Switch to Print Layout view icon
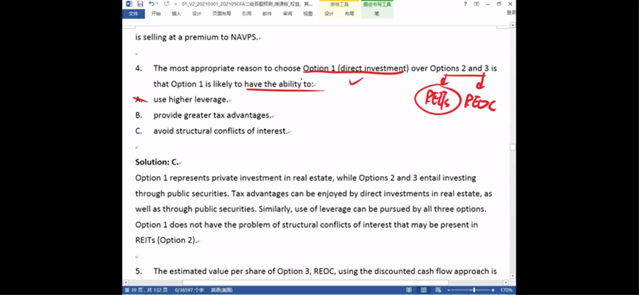Image resolution: width=639 pixels, height=295 pixels. click(x=424, y=290)
